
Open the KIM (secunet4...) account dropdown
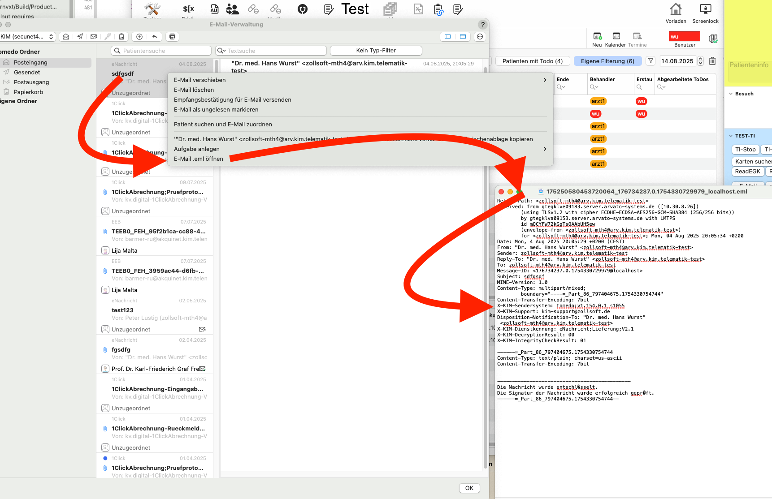click(28, 37)
